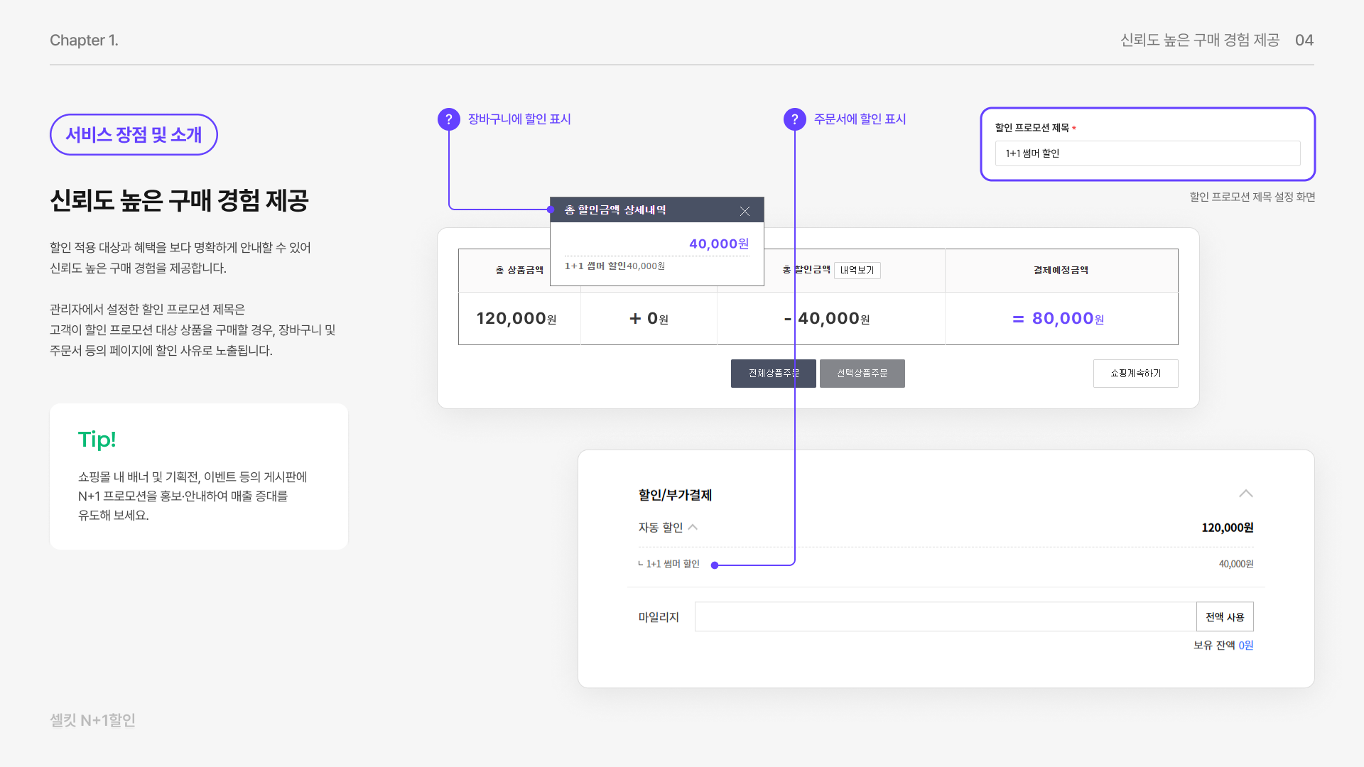Viewport: 1364px width, 767px height.
Task: Collapse the 할인/부가결제 section chevron
Action: tap(1245, 494)
